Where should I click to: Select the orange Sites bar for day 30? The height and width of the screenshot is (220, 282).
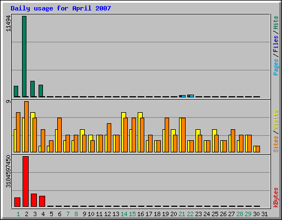point(258,149)
